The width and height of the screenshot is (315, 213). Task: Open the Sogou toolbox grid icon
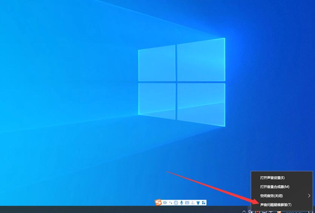click(x=204, y=203)
